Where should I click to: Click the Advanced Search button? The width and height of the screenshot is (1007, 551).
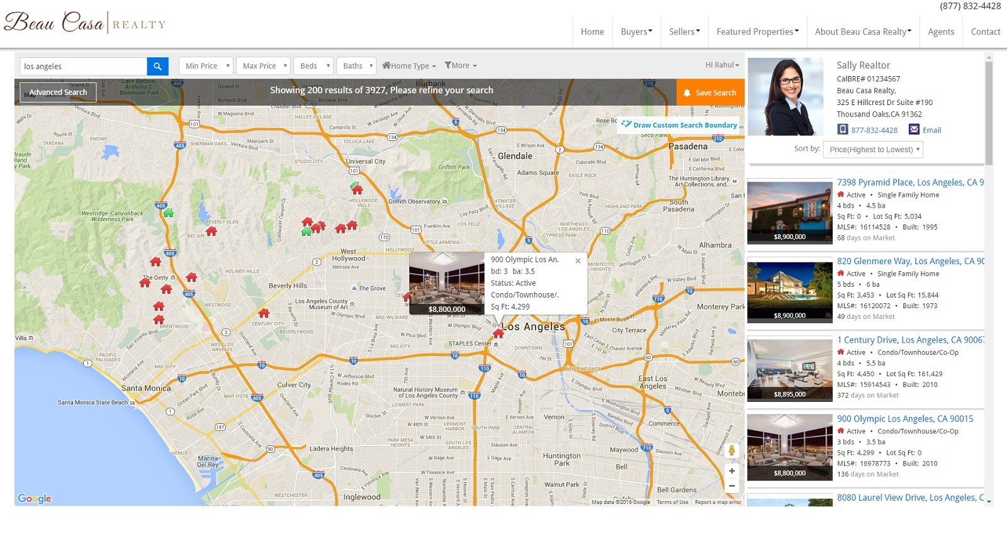pos(58,92)
